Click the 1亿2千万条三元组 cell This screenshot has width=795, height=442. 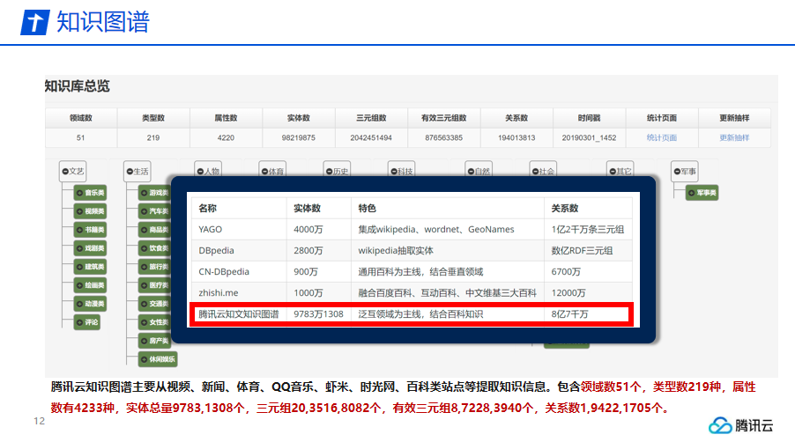(588, 229)
